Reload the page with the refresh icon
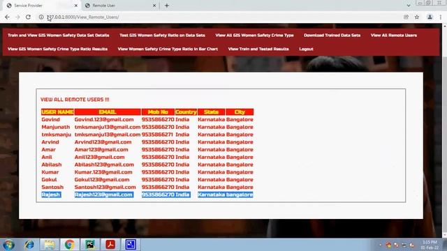 pos(28,17)
